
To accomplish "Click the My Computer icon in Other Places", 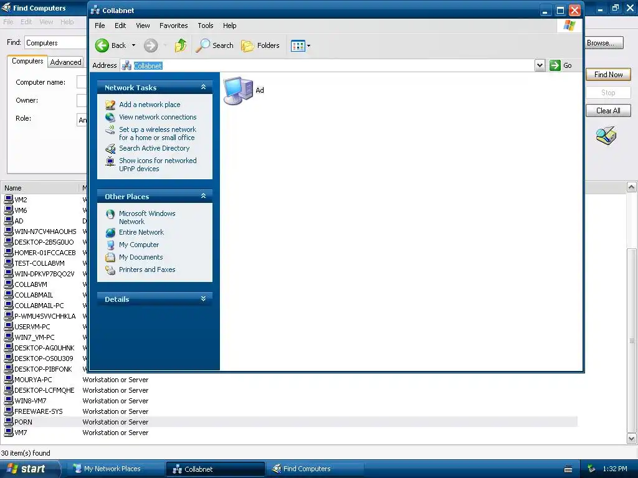I will click(x=110, y=245).
